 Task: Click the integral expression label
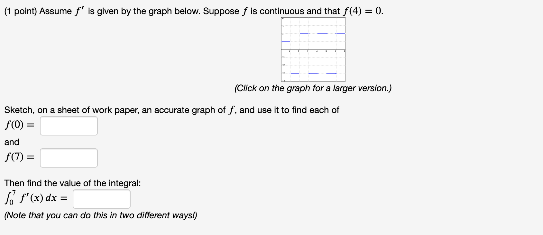point(35,198)
